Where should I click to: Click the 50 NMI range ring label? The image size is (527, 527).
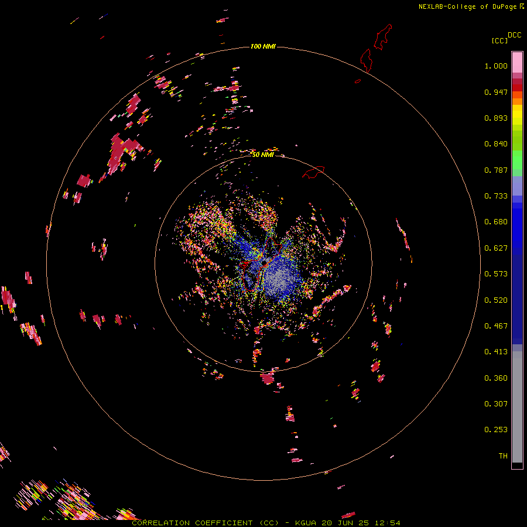click(x=263, y=155)
